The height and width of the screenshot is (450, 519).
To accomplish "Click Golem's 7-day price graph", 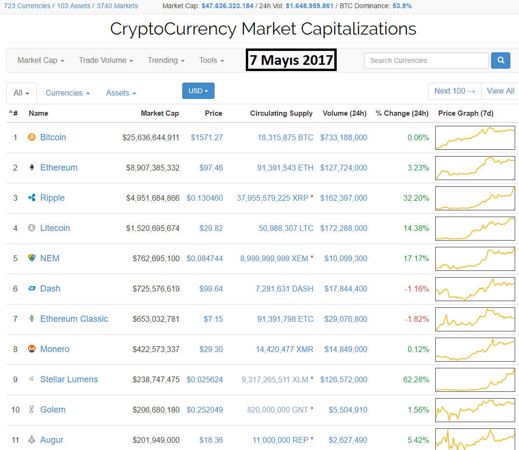I will tap(475, 410).
